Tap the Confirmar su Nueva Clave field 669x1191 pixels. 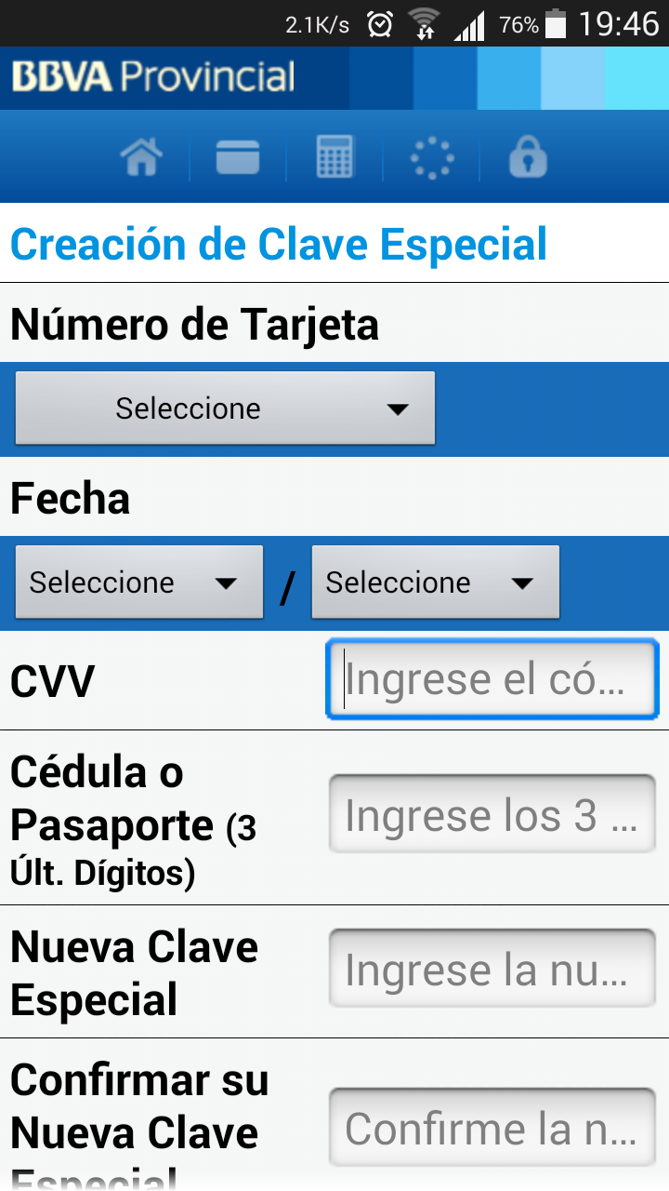(x=492, y=1128)
